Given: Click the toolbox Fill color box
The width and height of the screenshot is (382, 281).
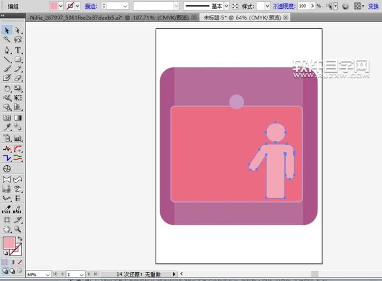Looking at the screenshot, I should tap(9, 243).
